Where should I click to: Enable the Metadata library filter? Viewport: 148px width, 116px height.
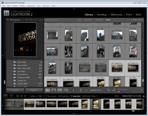pyautogui.click(x=99, y=20)
